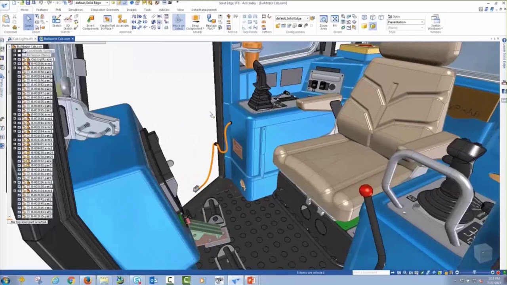Click the Replace Part tool

pyautogui.click(x=211, y=23)
